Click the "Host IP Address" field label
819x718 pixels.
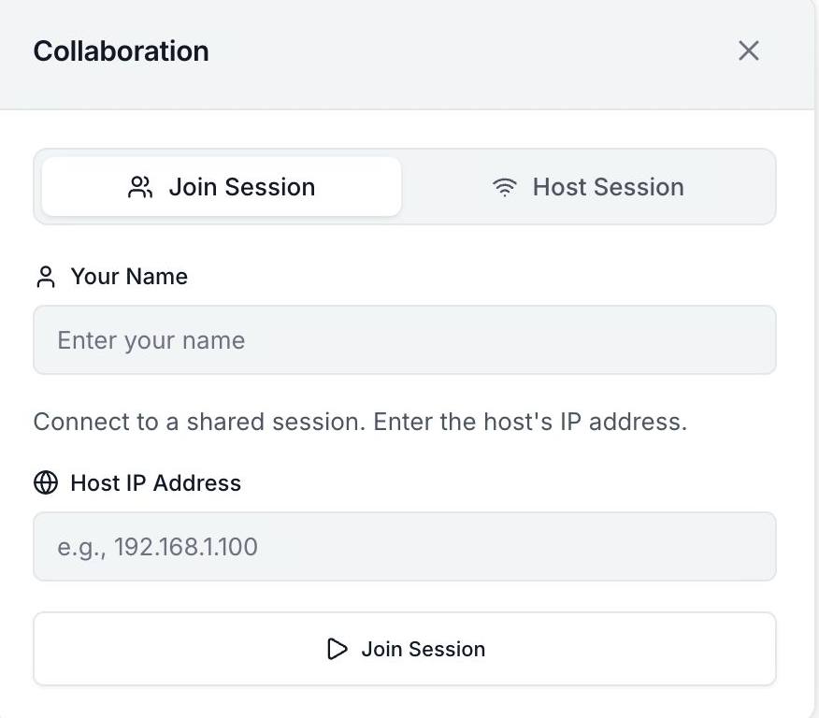pos(155,483)
